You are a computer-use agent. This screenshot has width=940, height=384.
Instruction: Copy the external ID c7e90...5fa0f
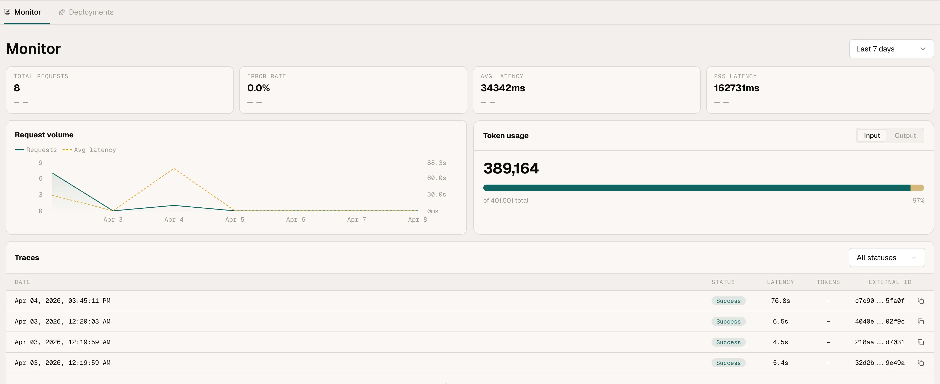tap(921, 300)
